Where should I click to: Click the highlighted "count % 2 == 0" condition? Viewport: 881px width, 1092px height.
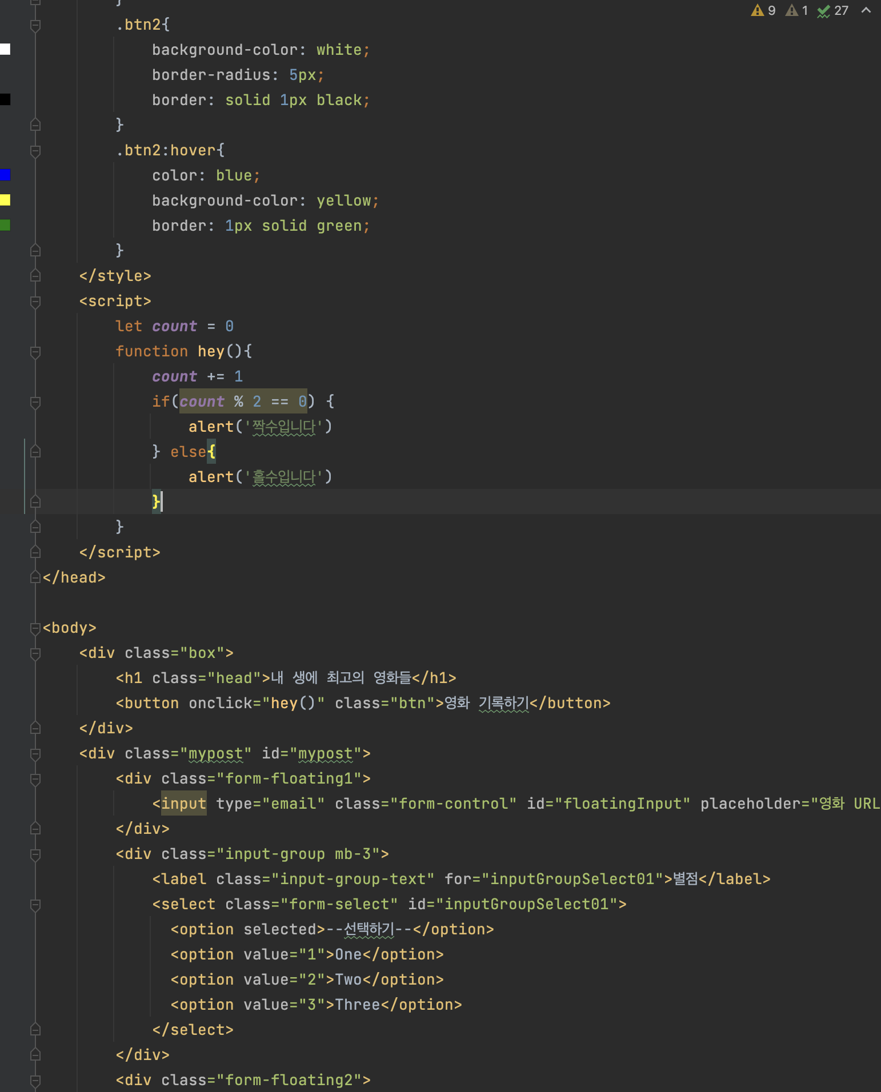pyautogui.click(x=243, y=402)
